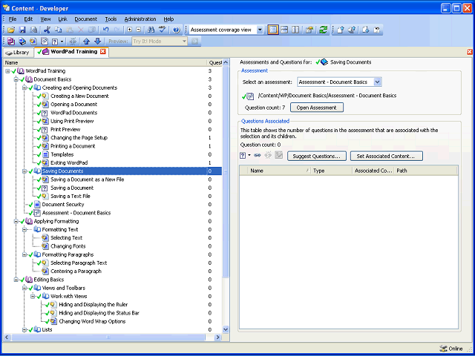Click the Link New Module purple icon

(x=11, y=42)
